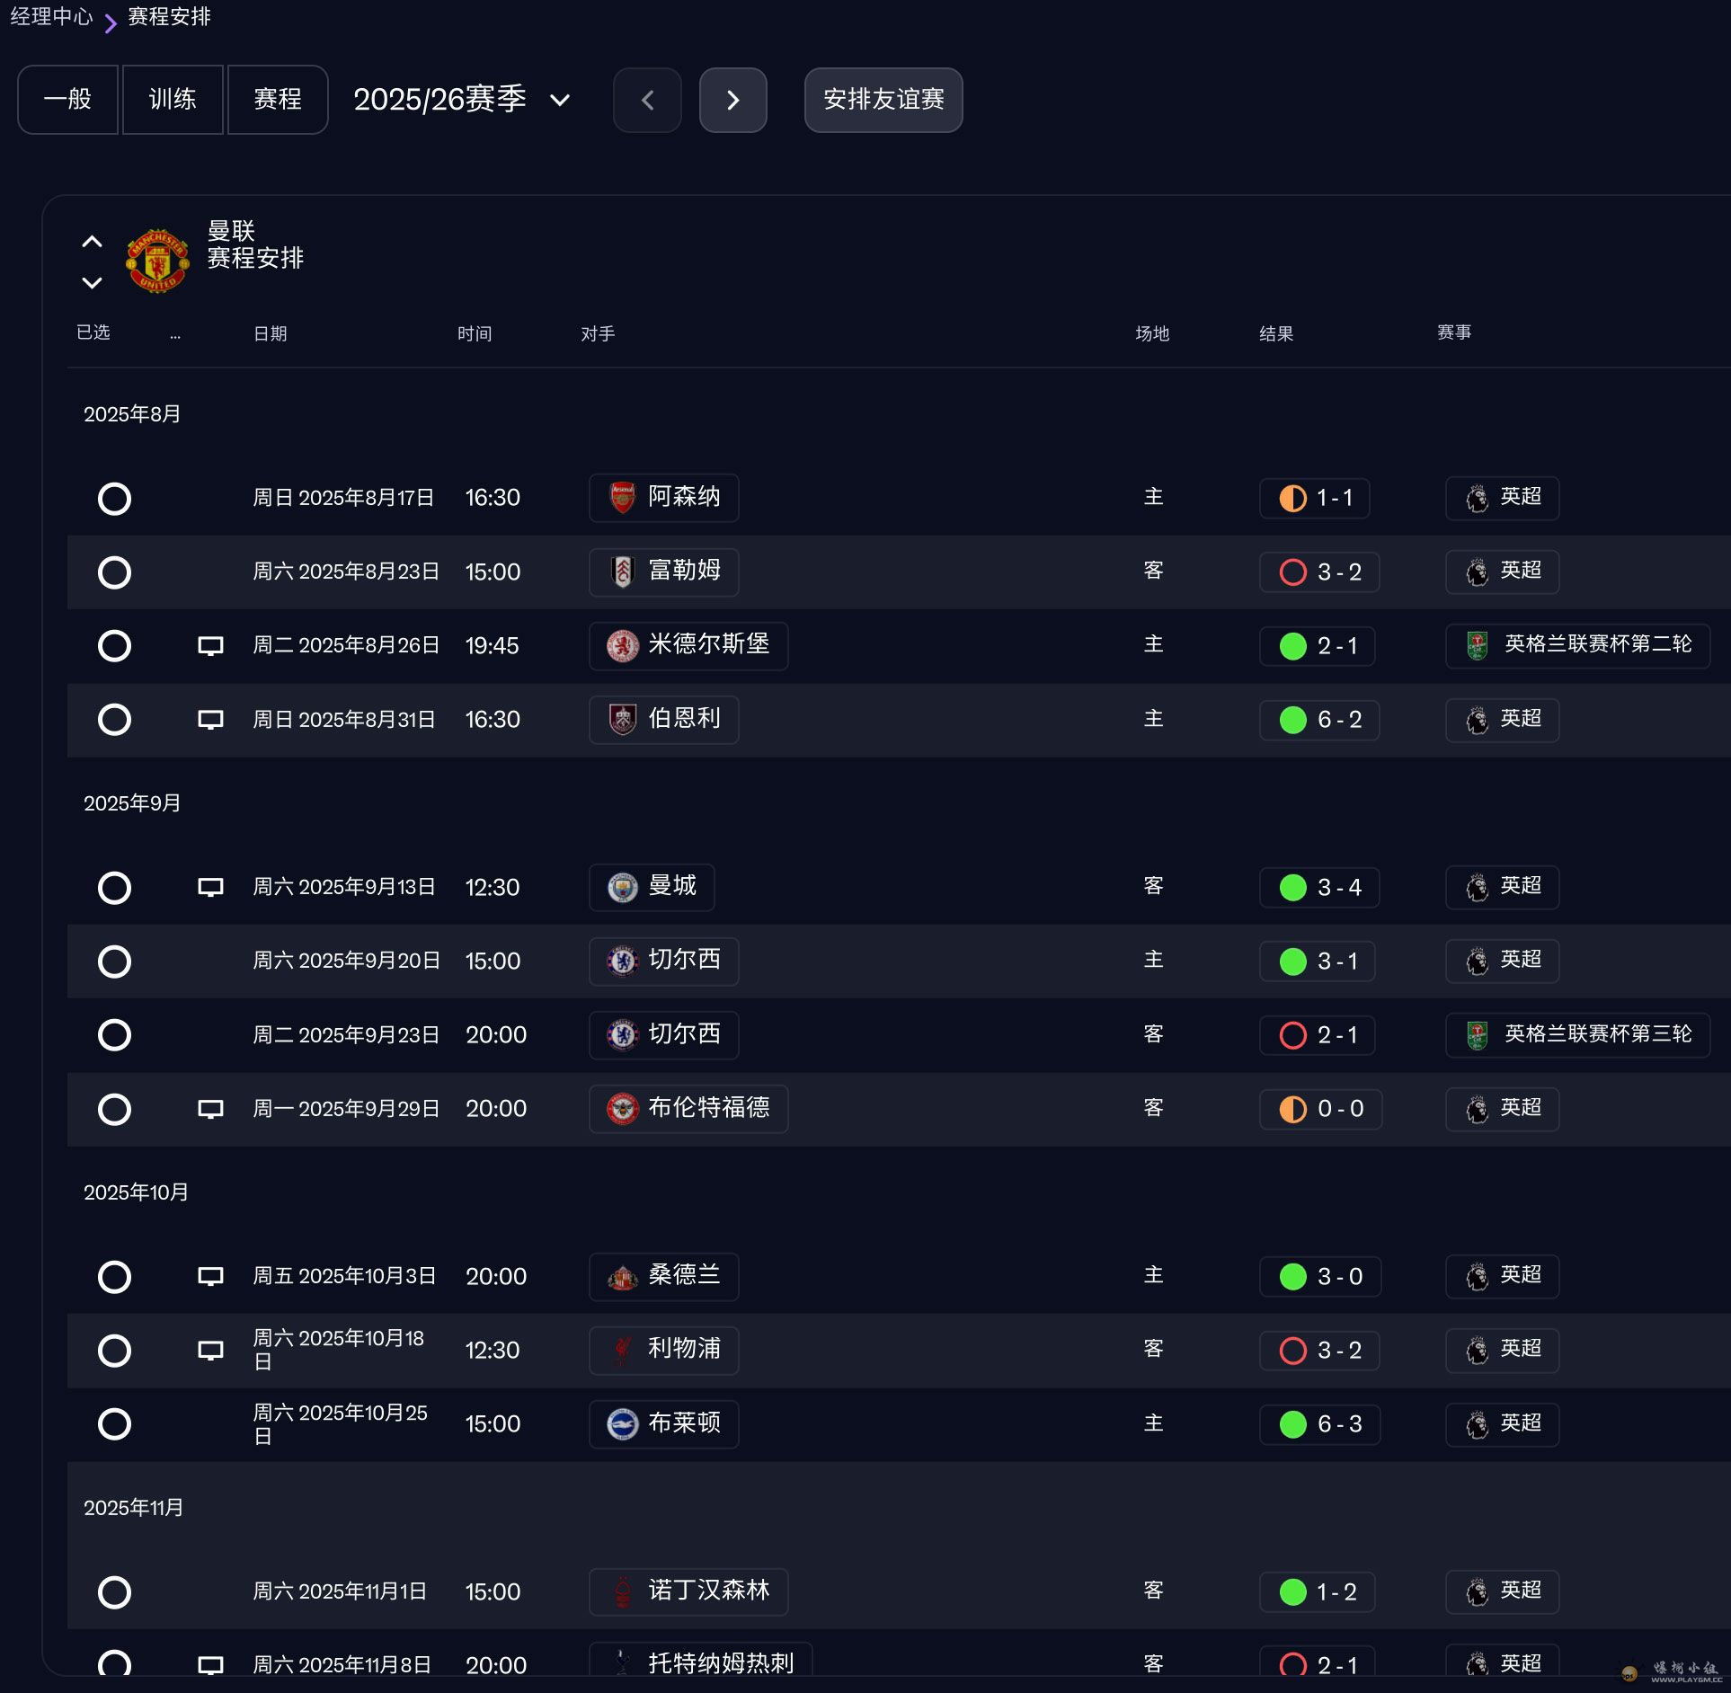This screenshot has height=1693, width=1731.
Task: Click the 安排友谊赛 button
Action: (x=883, y=100)
